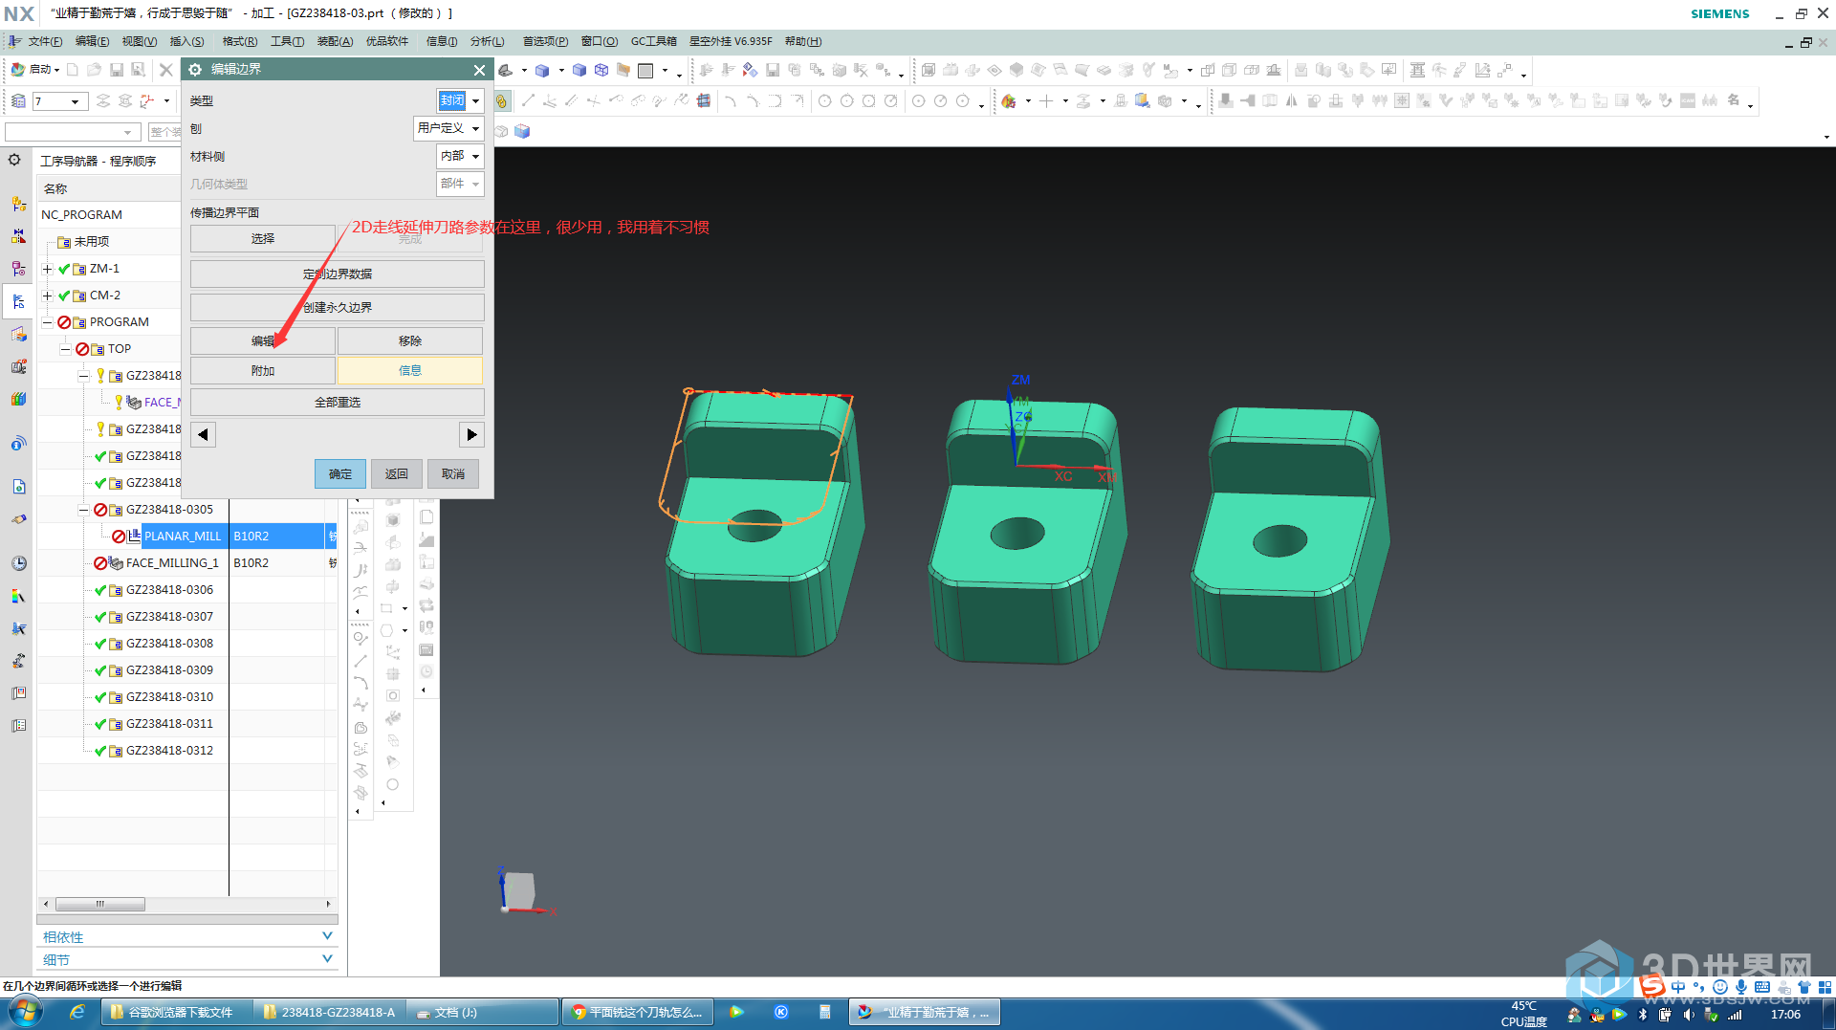Click the 全部重选 reselect all button

(x=338, y=402)
